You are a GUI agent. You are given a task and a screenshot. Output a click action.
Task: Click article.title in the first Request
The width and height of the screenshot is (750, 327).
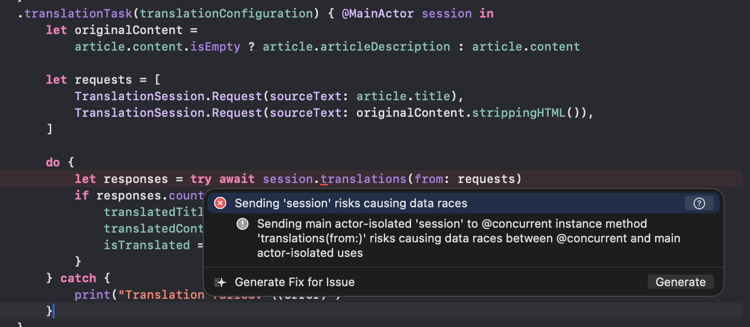pyautogui.click(x=400, y=96)
